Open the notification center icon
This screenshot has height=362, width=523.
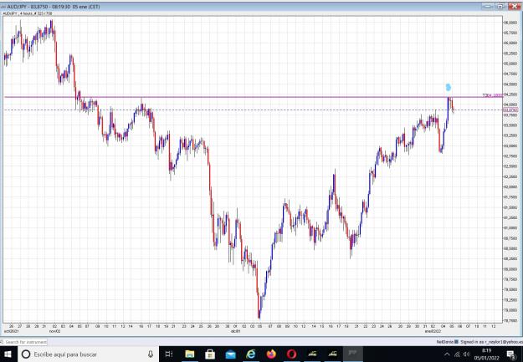510,354
